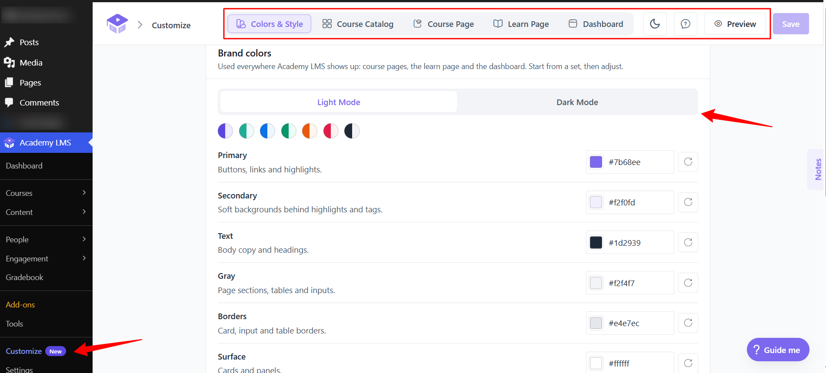Expand the Courses submenu arrow
Image resolution: width=826 pixels, height=373 pixels.
point(84,193)
